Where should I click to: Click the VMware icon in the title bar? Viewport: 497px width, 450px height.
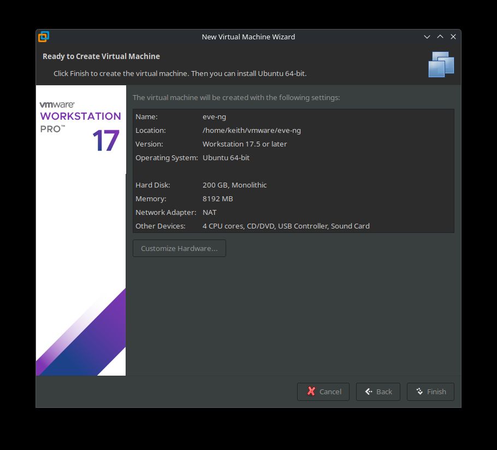tap(44, 37)
